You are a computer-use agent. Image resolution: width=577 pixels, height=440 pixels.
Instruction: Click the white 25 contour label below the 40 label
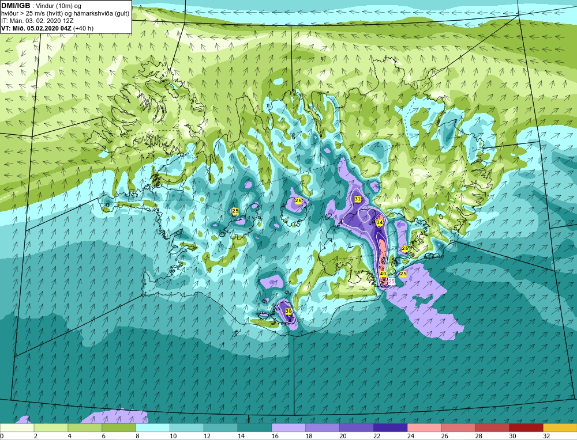(x=392, y=281)
